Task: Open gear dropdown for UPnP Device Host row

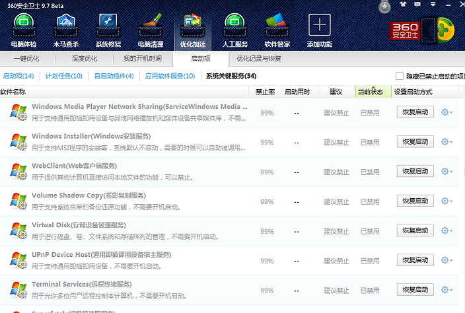Action: click(x=447, y=260)
